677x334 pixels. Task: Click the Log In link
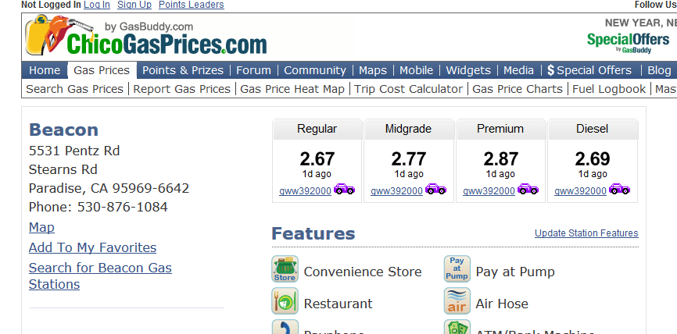(97, 5)
